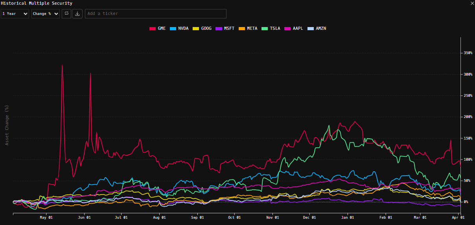Toggle the AMZN series in legend
Viewport: 475px width, 225px height.
(317, 29)
